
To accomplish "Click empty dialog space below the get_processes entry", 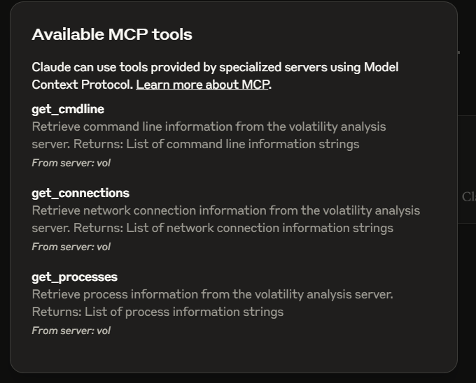I will click(231, 353).
